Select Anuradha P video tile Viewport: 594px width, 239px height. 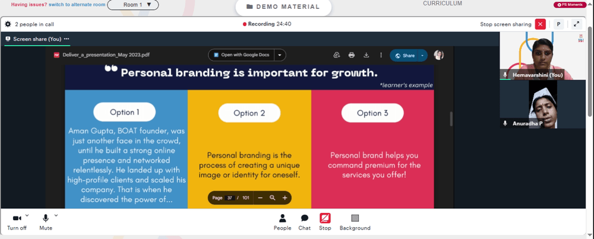click(542, 104)
